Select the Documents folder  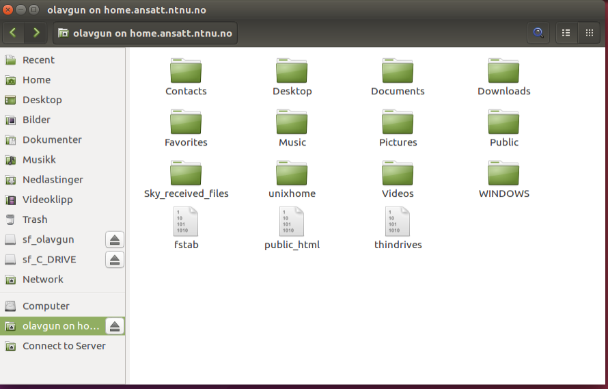398,77
